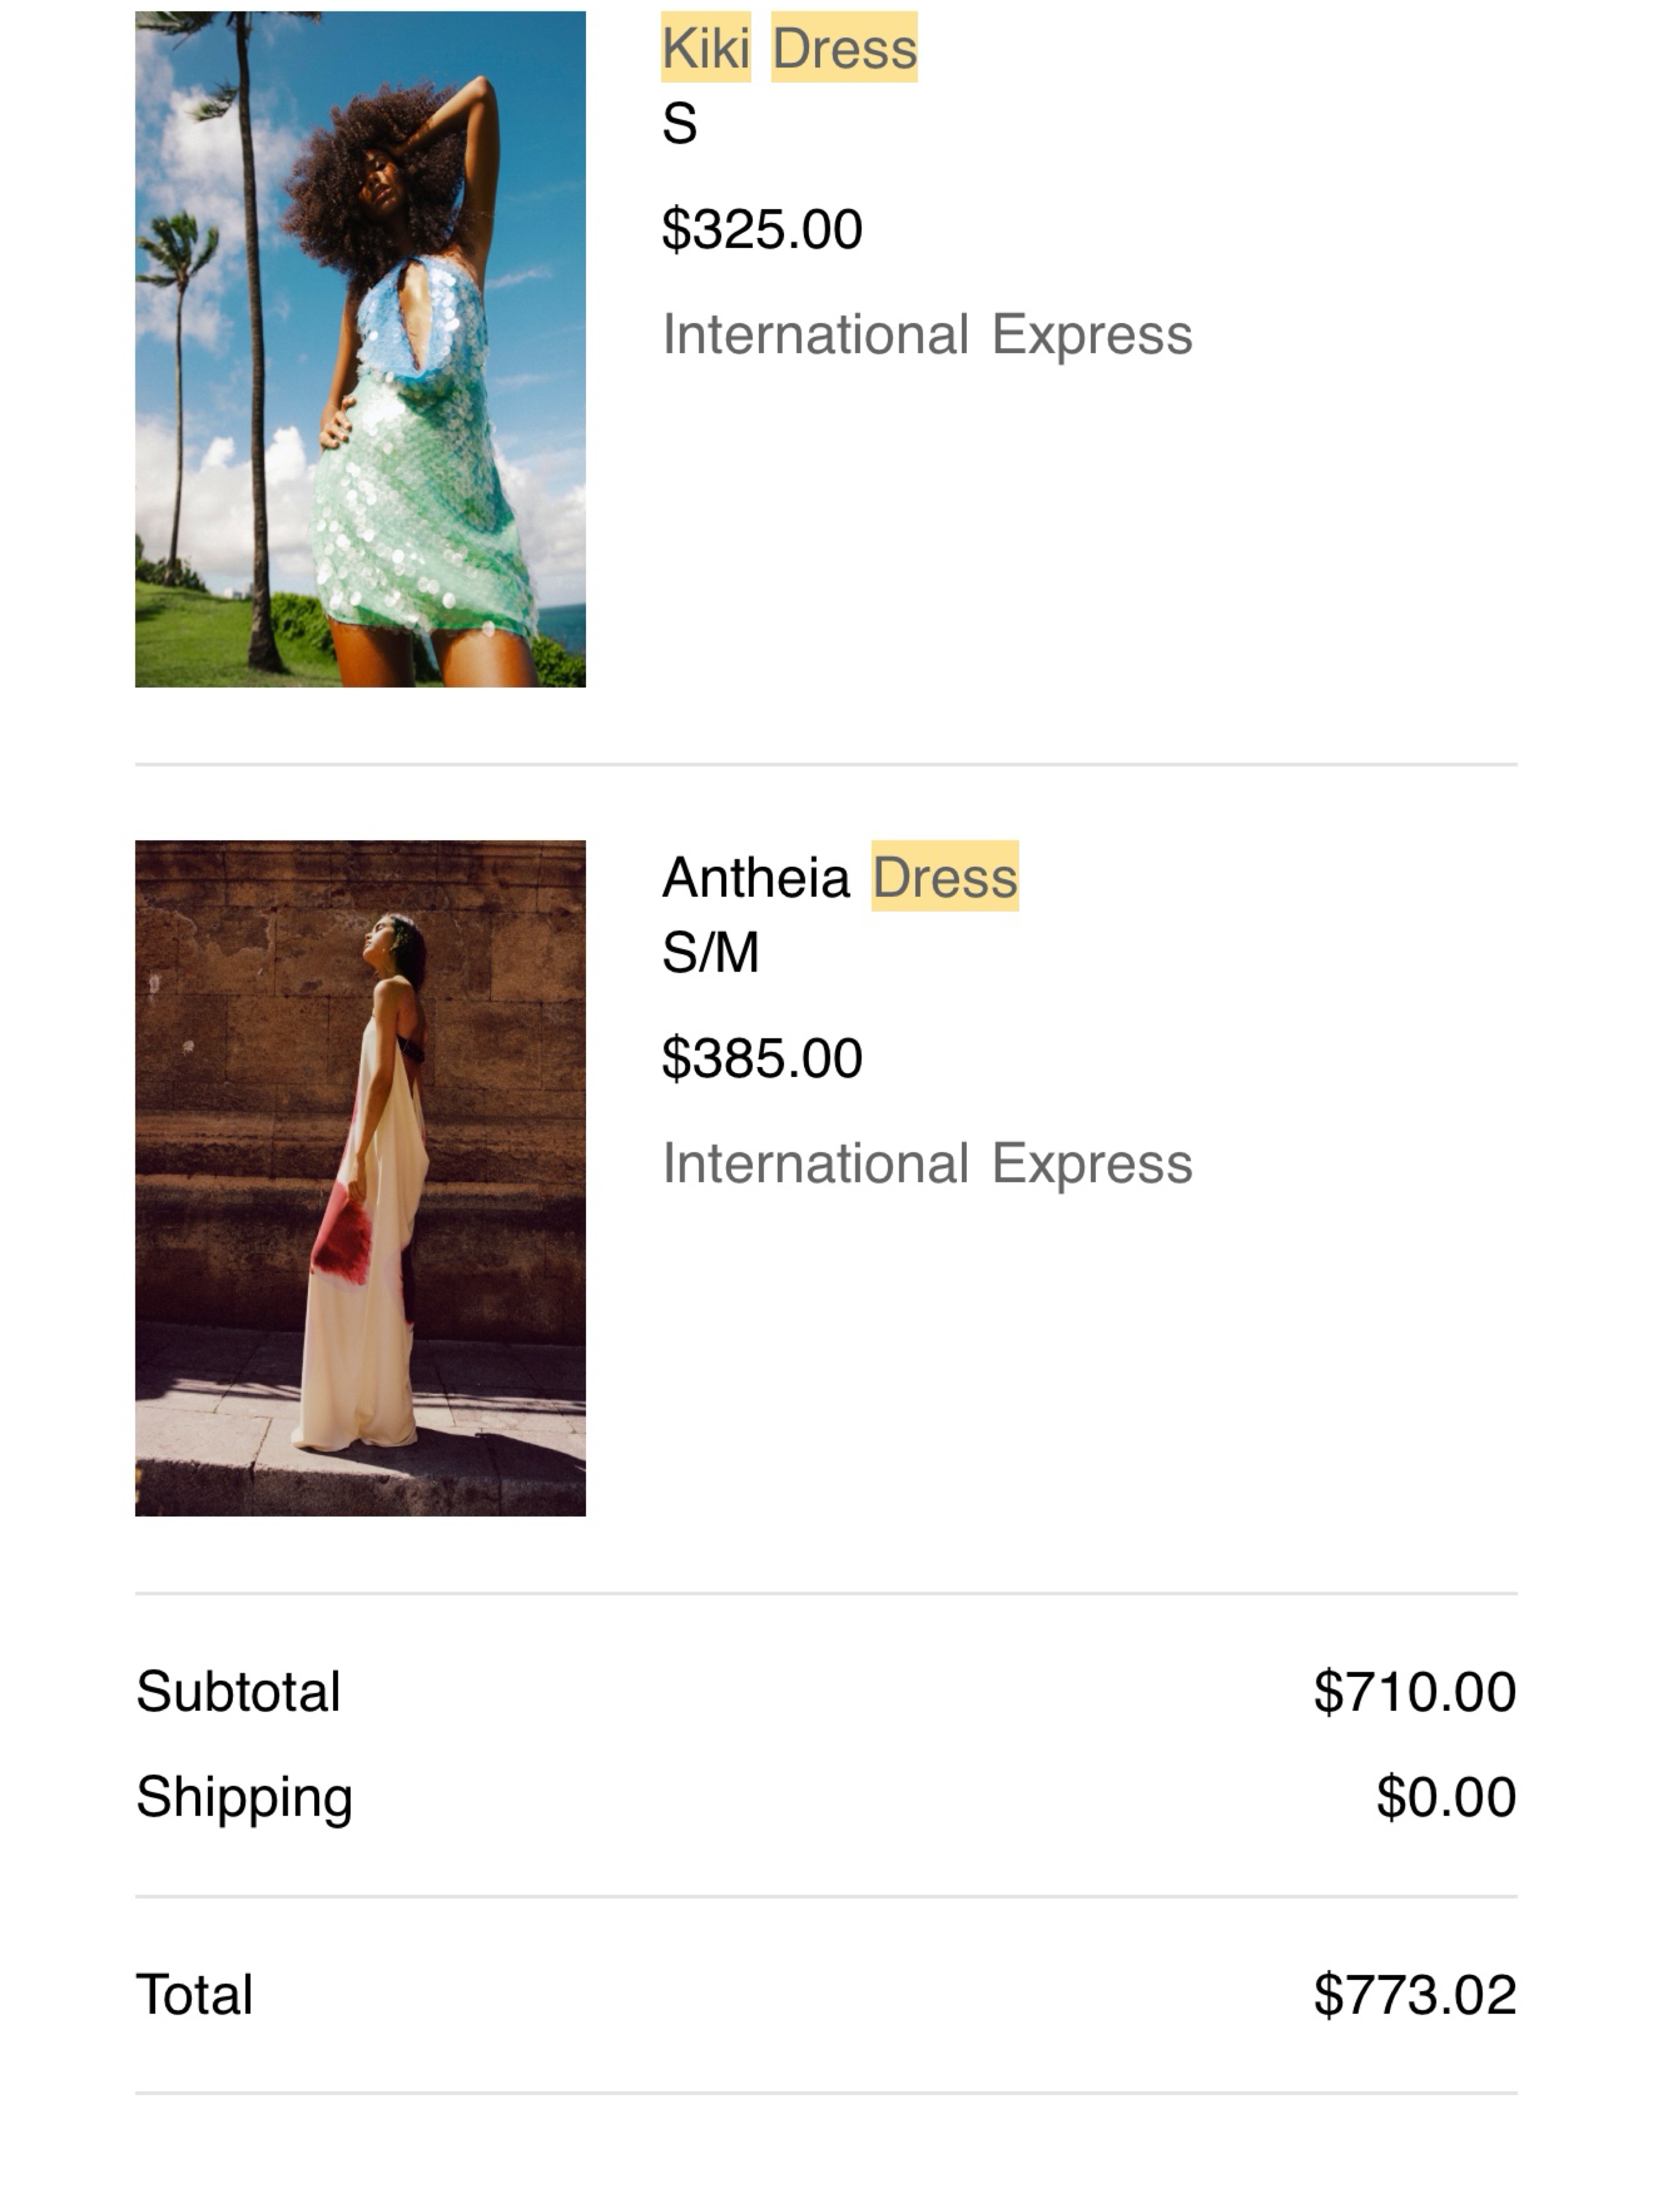The width and height of the screenshot is (1653, 2212).
Task: Click the Antheia Dress title
Action: coord(840,876)
